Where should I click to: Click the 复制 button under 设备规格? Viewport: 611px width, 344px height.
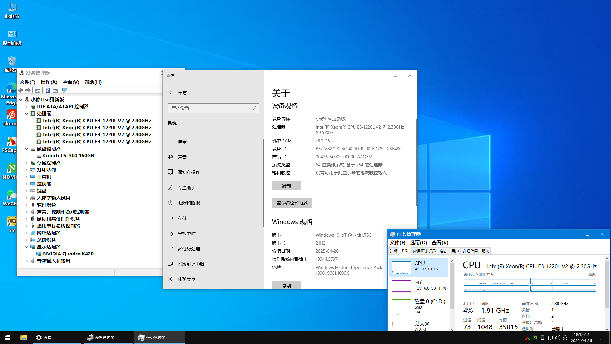[286, 186]
